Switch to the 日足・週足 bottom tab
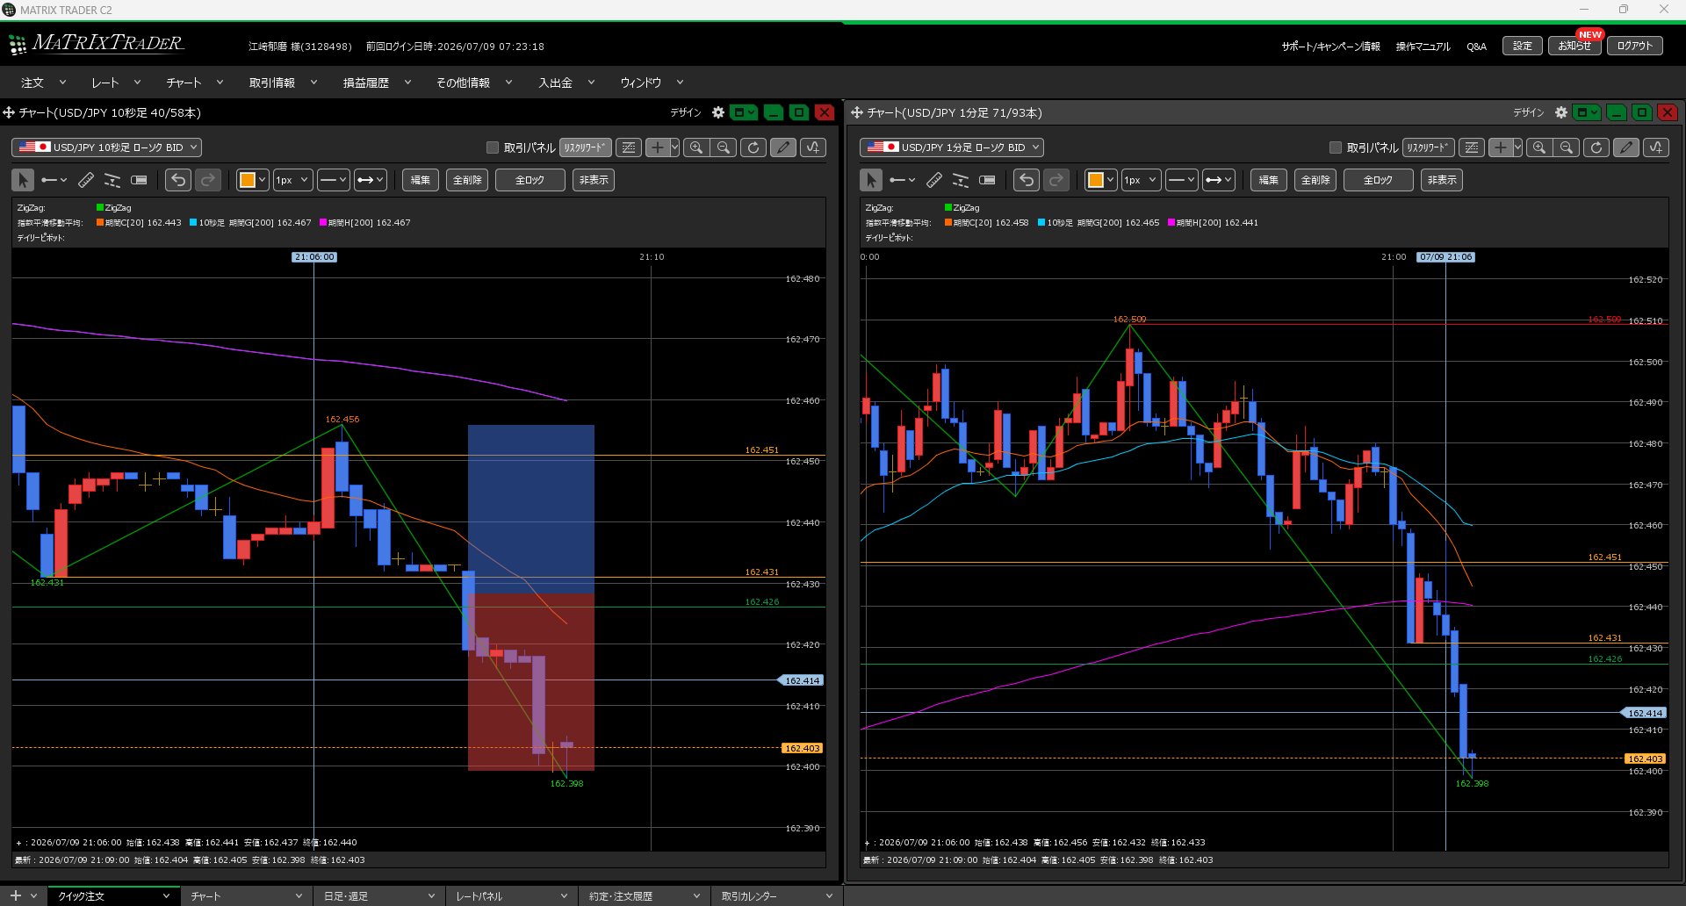1686x906 pixels. point(378,895)
